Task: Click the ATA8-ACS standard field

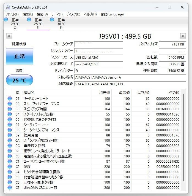Action: coord(130,77)
